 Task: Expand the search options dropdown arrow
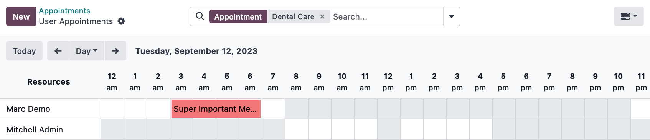point(452,16)
